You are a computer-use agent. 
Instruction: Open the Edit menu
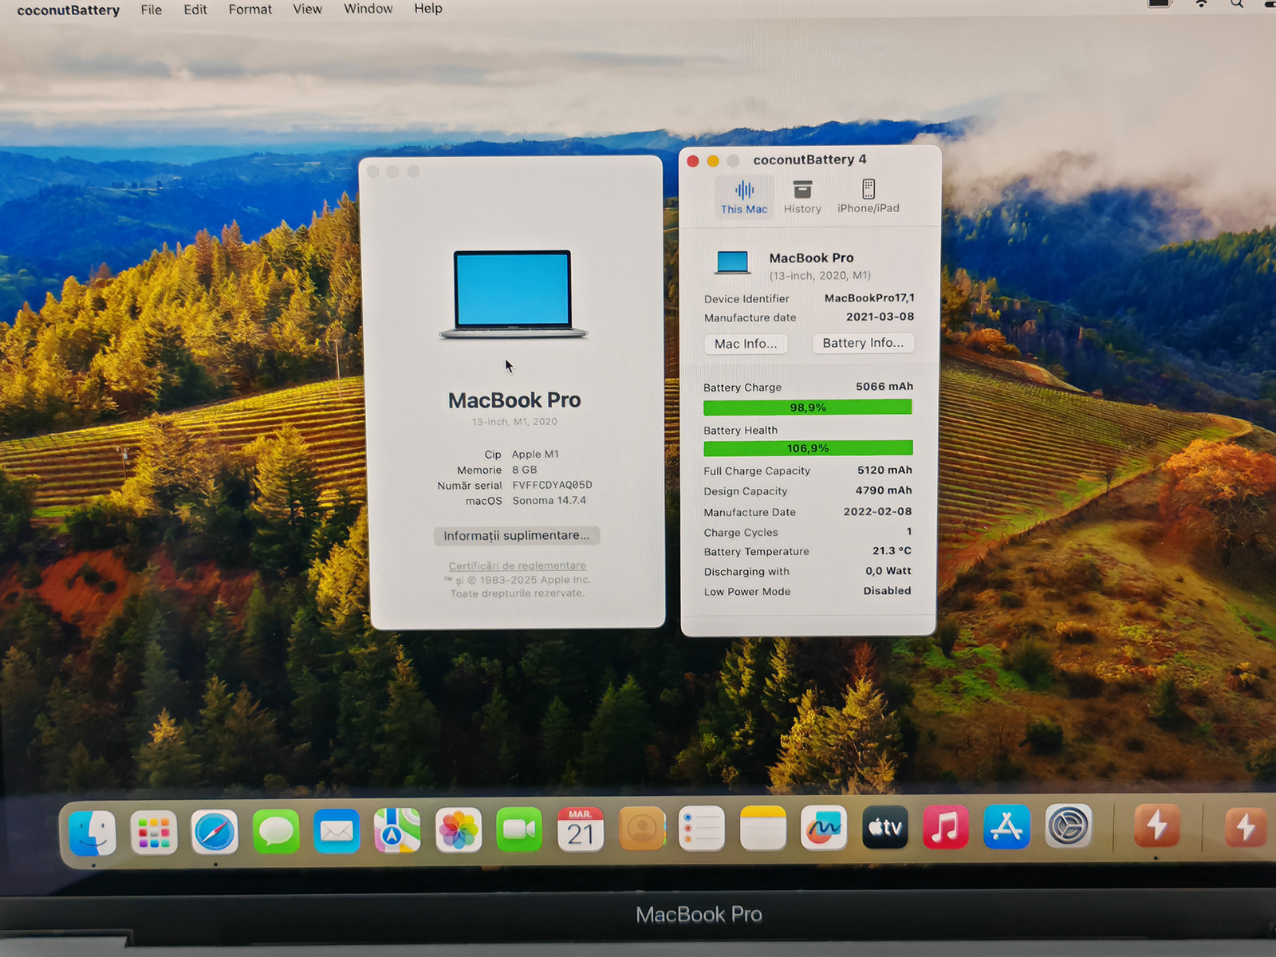[x=195, y=10]
